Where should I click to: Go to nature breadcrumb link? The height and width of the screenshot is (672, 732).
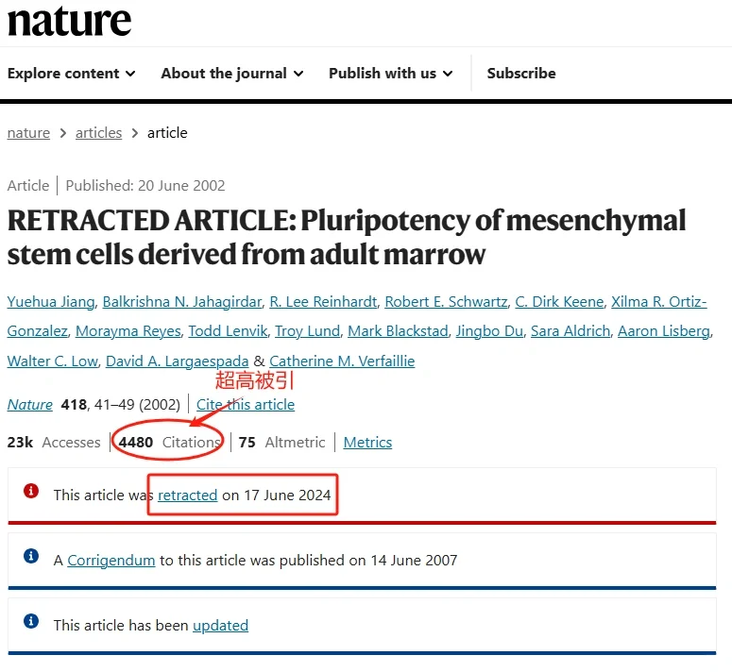click(x=28, y=133)
